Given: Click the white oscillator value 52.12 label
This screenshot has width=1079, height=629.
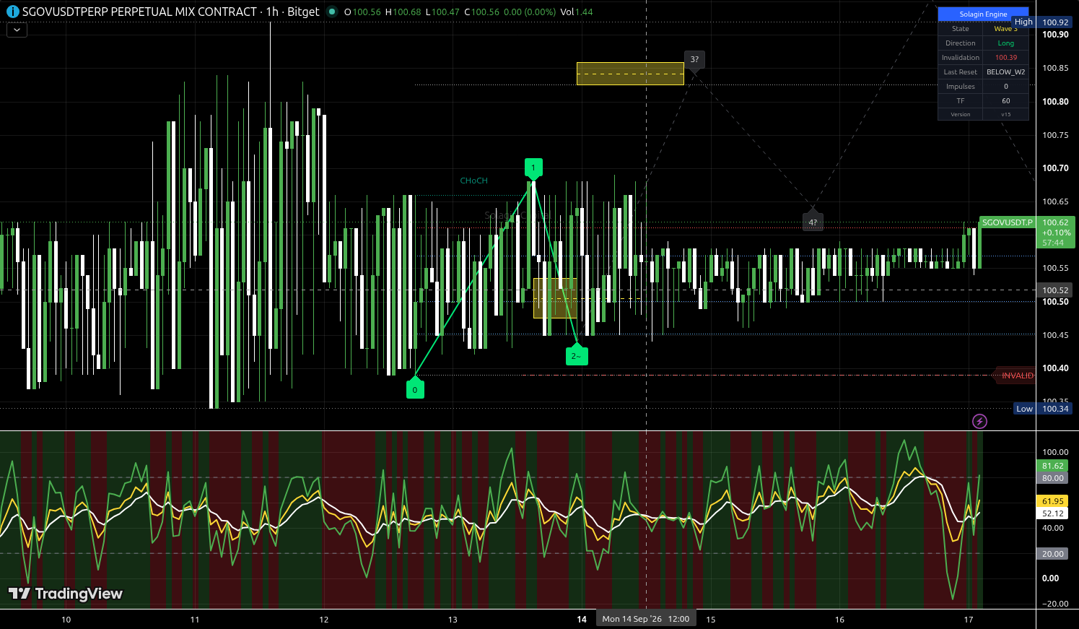Looking at the screenshot, I should coord(1053,513).
